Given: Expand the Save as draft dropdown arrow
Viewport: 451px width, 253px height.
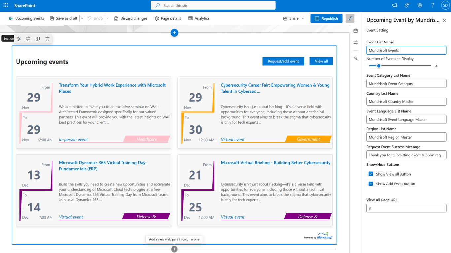Looking at the screenshot, I should coord(82,18).
